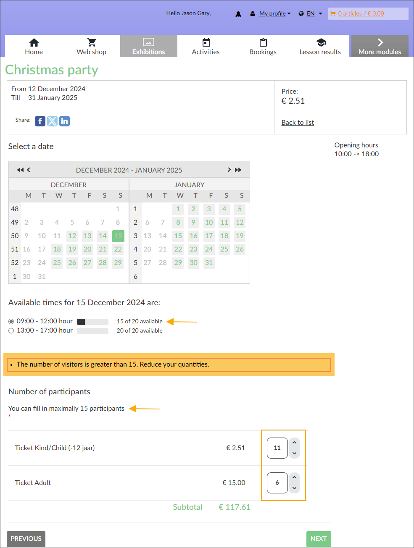Open the Bookings tab

pyautogui.click(x=263, y=46)
